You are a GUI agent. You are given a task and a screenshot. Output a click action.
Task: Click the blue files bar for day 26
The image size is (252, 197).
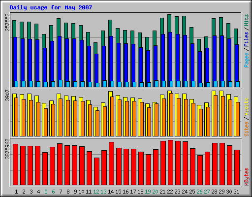coord(200,67)
